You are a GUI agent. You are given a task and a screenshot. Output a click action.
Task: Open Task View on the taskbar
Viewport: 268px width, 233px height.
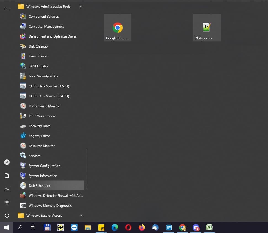[x=33, y=227]
